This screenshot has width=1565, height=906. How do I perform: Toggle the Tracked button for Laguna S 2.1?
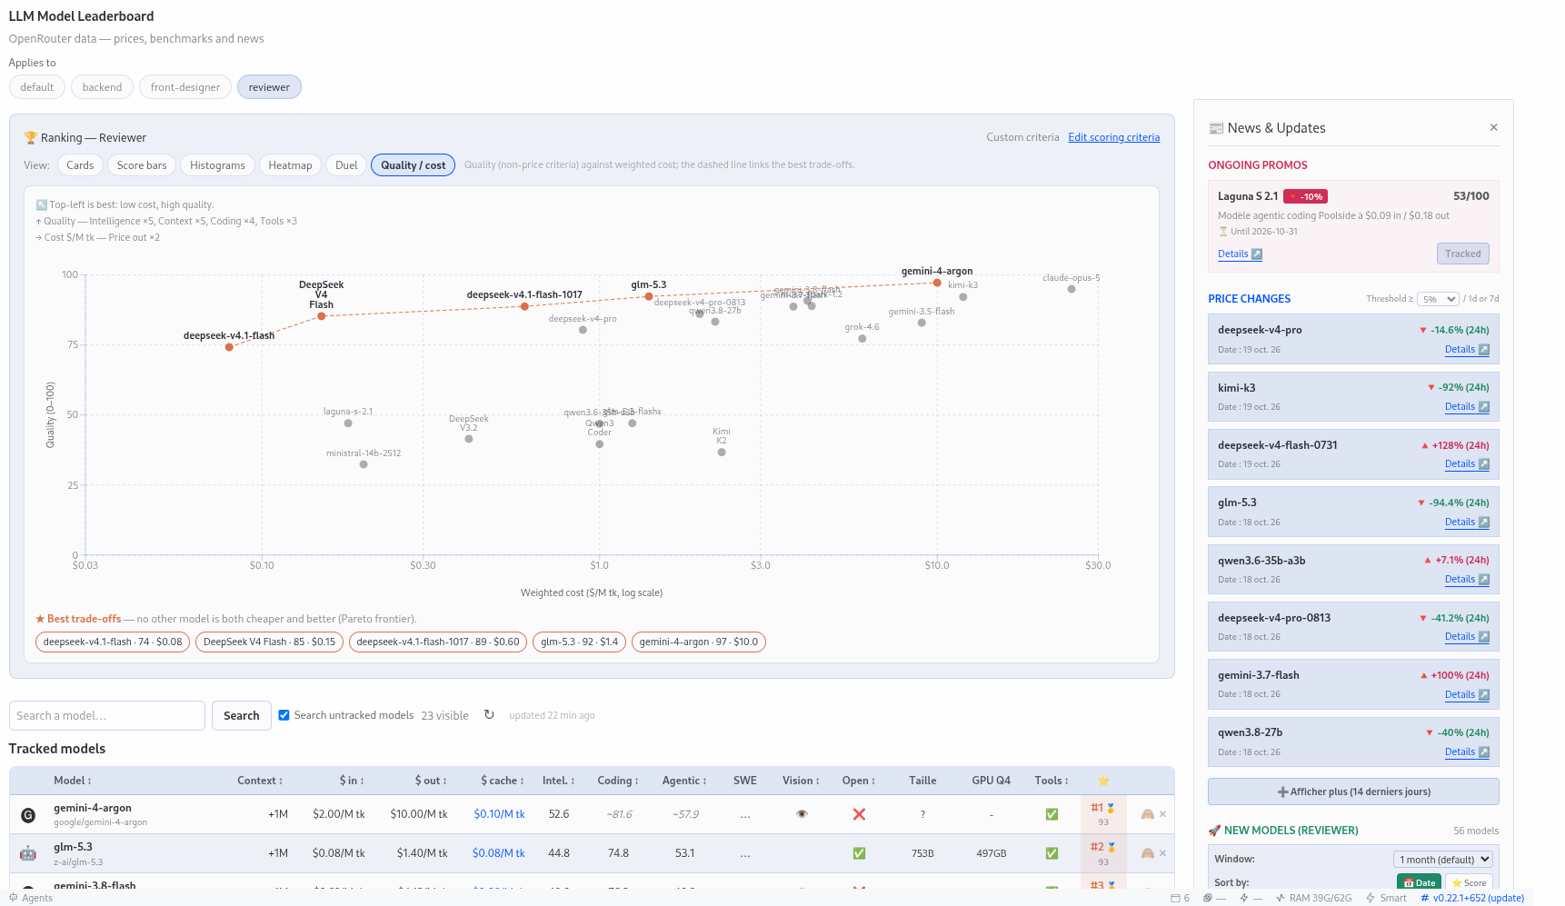(x=1462, y=254)
